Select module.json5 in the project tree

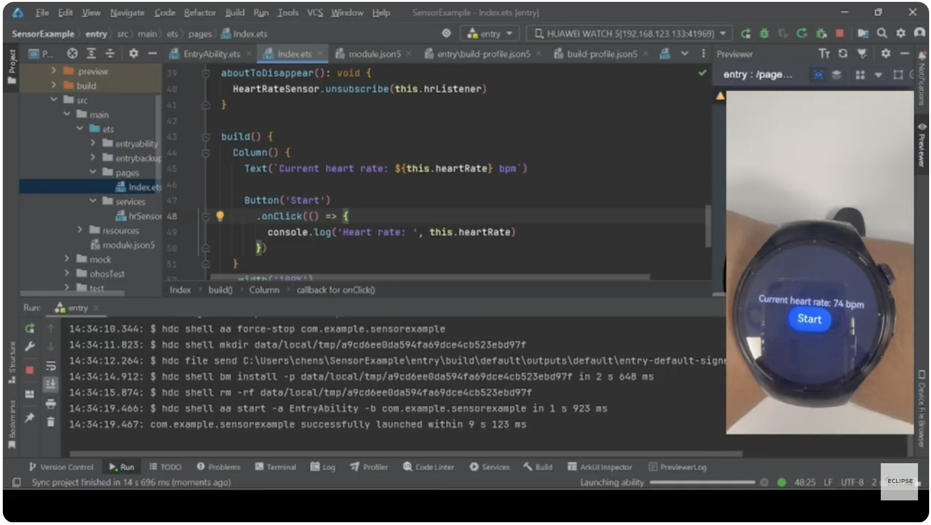[128, 245]
